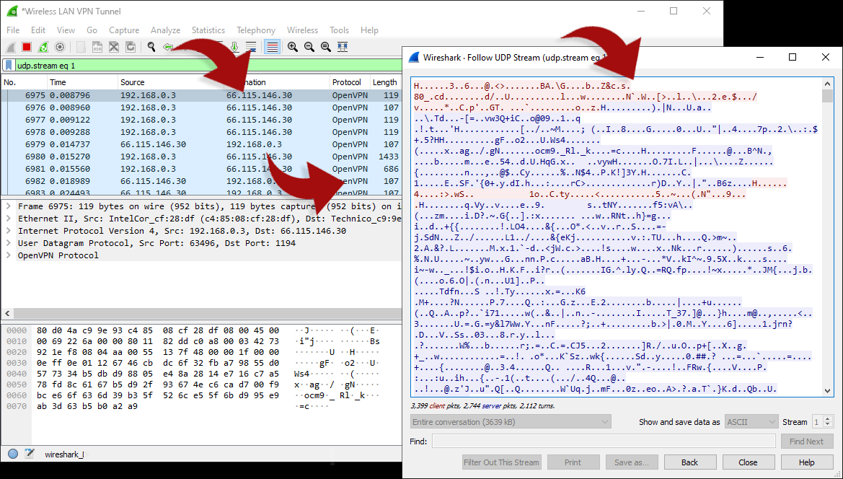
Task: Open the Tools menu
Action: point(339,30)
